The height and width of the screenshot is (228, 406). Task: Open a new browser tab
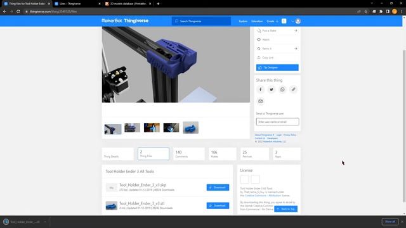click(158, 4)
